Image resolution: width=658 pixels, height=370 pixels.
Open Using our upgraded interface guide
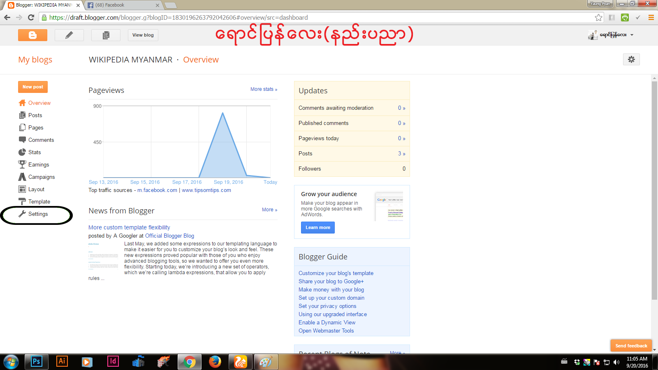(x=333, y=314)
